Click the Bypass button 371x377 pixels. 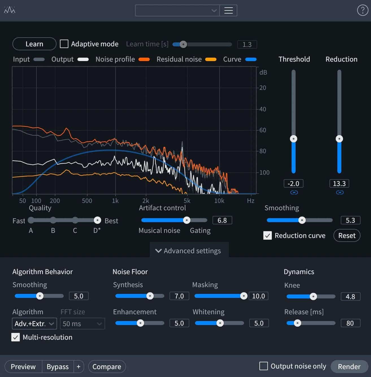pos(58,367)
